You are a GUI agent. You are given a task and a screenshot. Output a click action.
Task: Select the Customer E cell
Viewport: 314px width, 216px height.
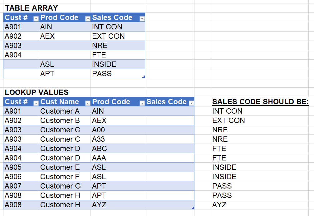click(65, 167)
